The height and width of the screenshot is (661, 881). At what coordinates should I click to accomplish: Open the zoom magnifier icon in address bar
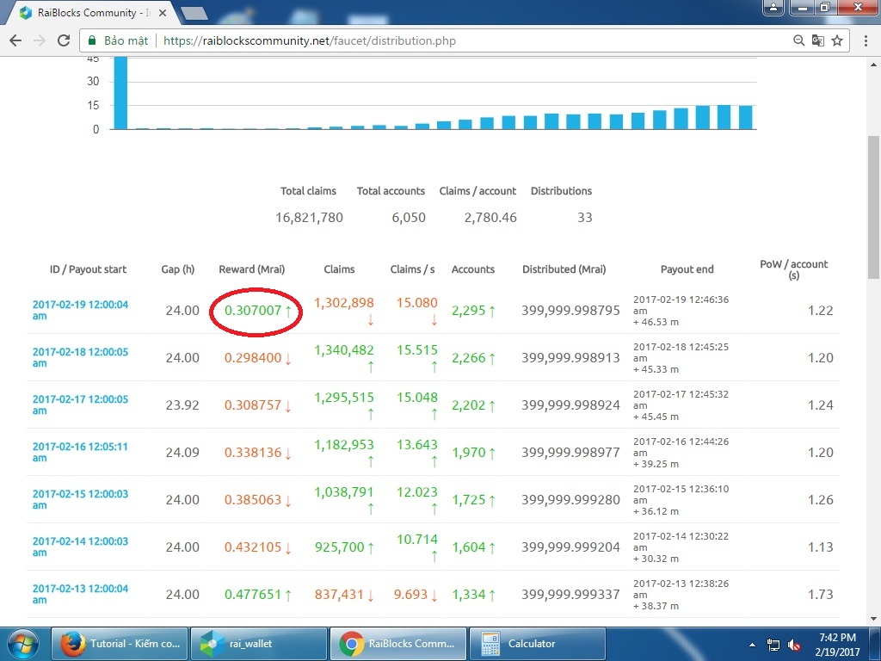coord(798,40)
